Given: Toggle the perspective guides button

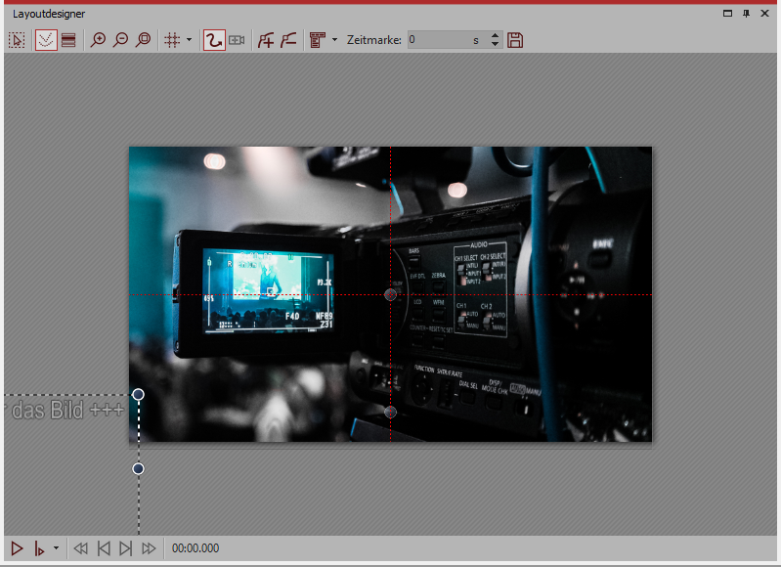Looking at the screenshot, I should (46, 40).
